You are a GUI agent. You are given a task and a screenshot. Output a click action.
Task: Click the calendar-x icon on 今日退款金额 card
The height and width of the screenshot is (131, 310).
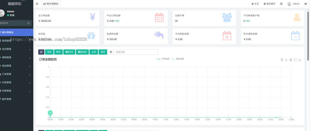point(227,36)
